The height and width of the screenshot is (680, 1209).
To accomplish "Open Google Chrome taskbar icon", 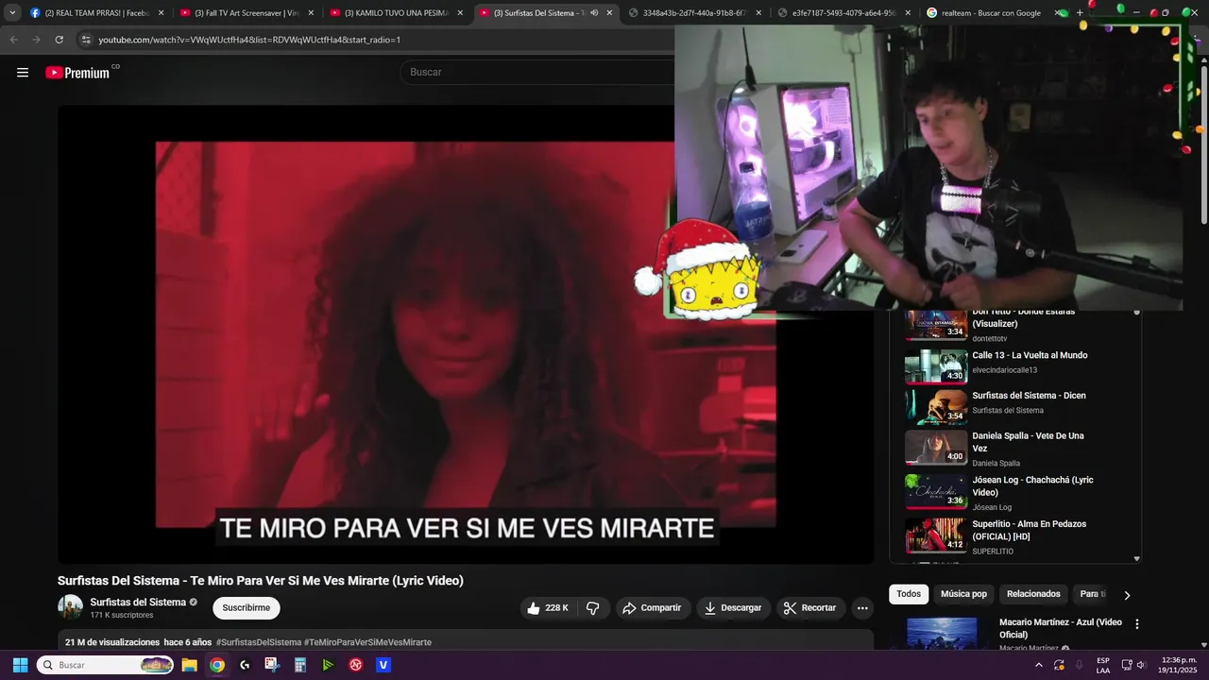I will (217, 665).
